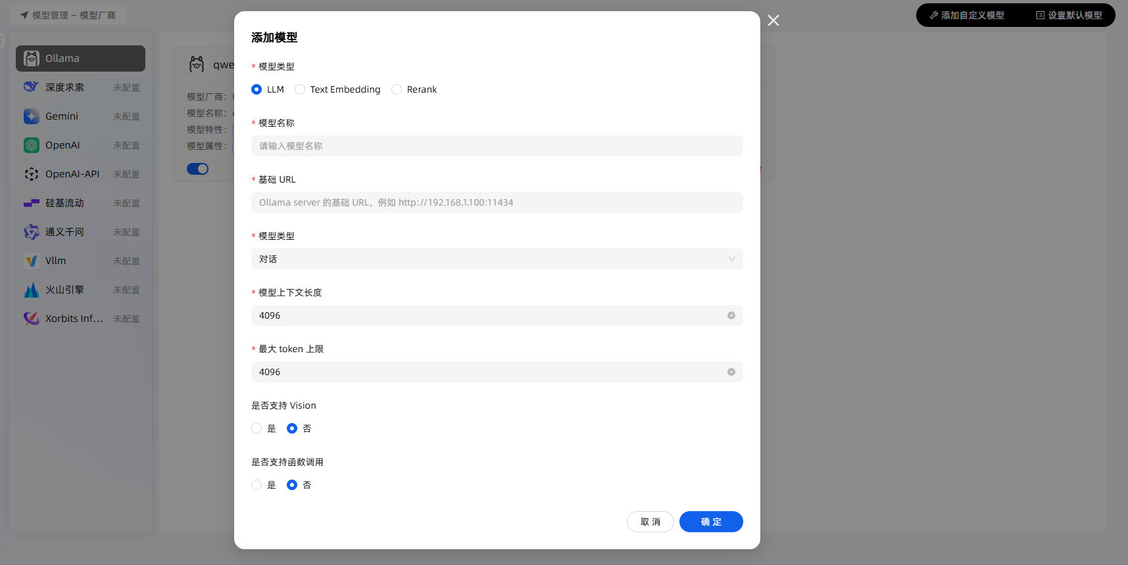Select Text Embedding model type

click(300, 89)
